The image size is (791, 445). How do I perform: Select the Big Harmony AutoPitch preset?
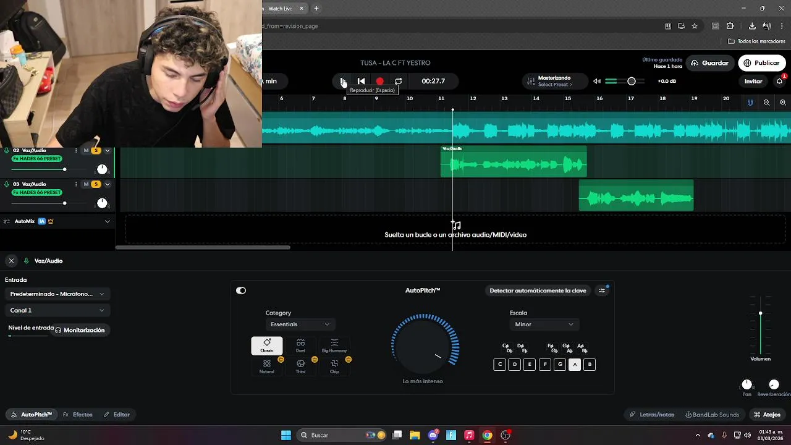coord(334,345)
